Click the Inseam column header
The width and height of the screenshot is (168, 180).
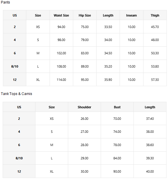[x=131, y=15]
